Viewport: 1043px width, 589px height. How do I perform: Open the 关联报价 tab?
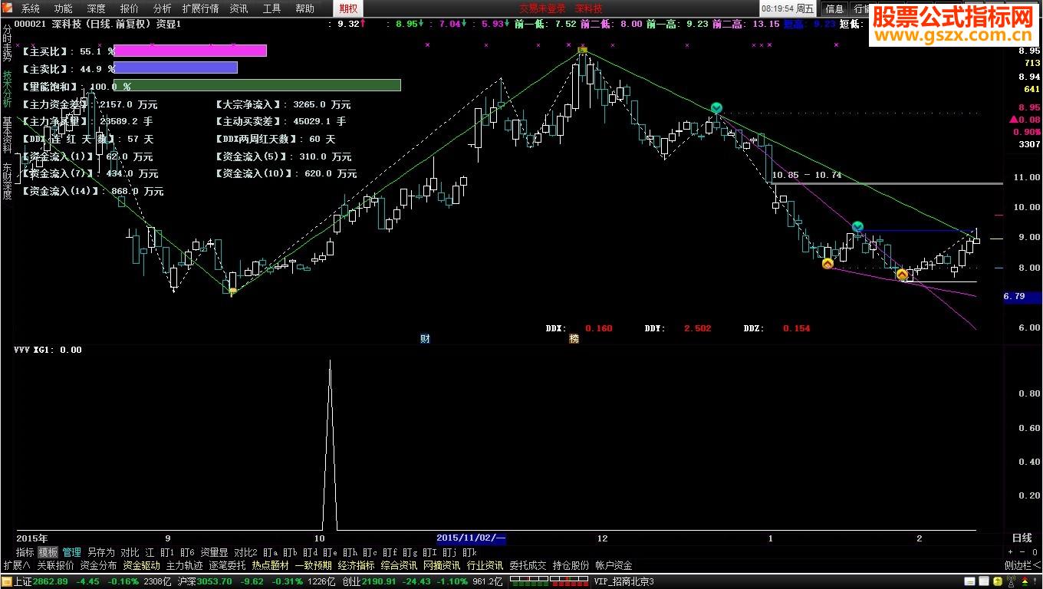coord(55,565)
